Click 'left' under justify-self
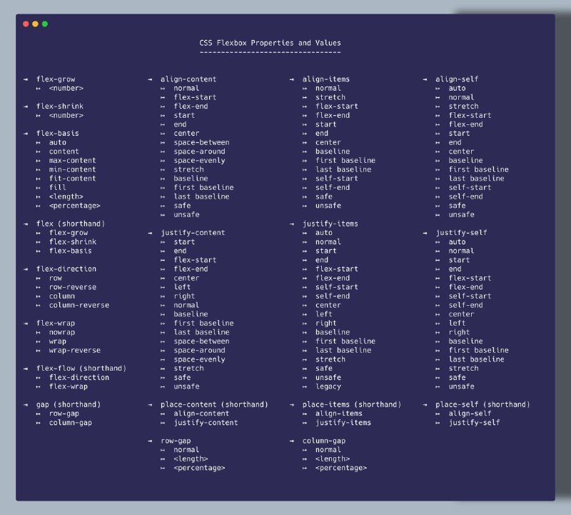The height and width of the screenshot is (515, 571). point(457,324)
